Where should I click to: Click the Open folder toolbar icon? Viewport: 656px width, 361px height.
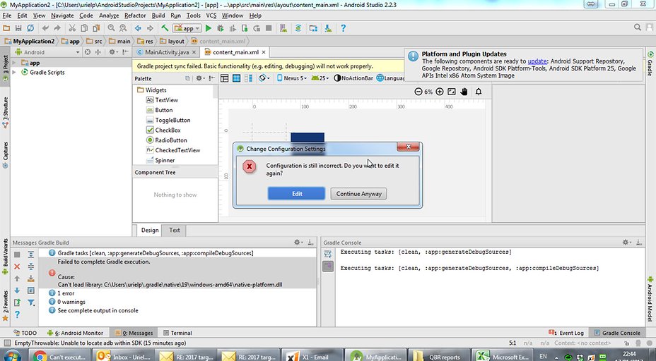coord(6,28)
